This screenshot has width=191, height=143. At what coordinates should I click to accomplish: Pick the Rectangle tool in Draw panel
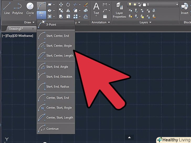tap(50, 5)
